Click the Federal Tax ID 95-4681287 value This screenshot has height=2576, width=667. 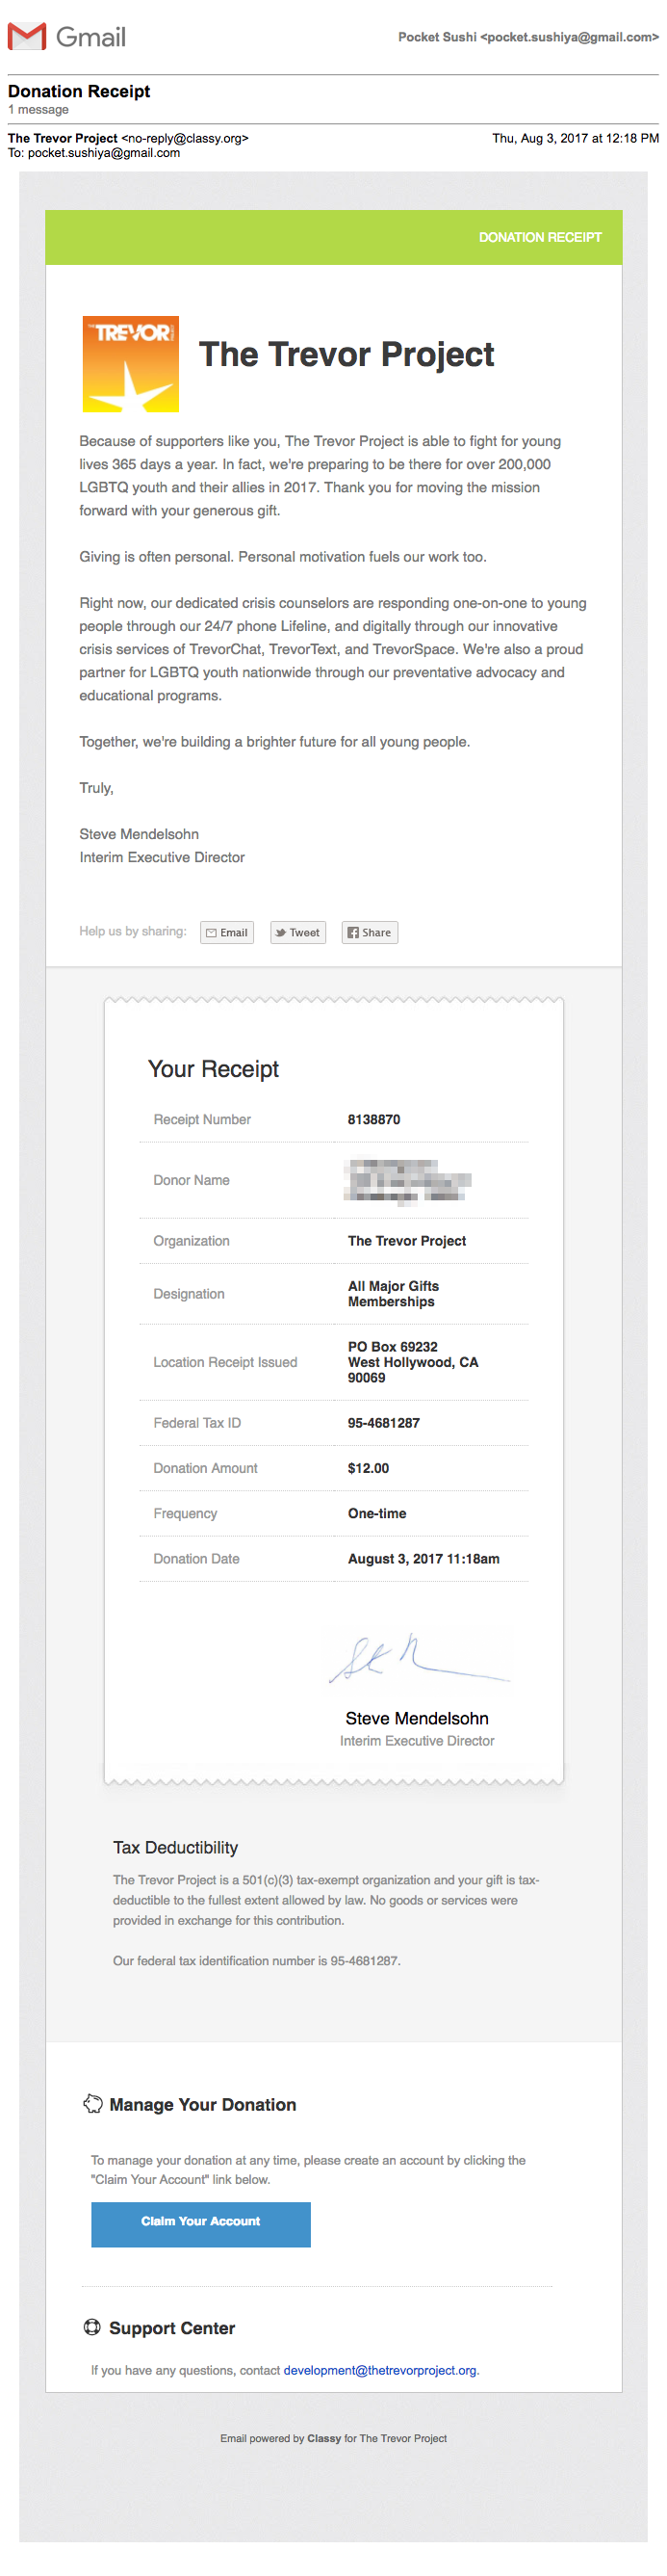pos(384,1422)
